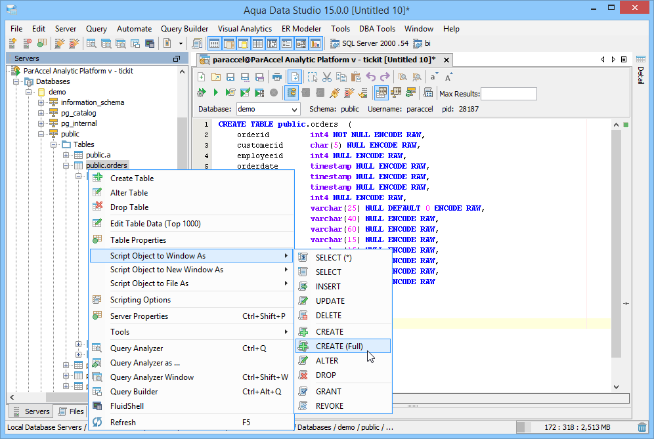This screenshot has width=654, height=439.
Task: Switch to the Servers bottom tab
Action: [32, 411]
